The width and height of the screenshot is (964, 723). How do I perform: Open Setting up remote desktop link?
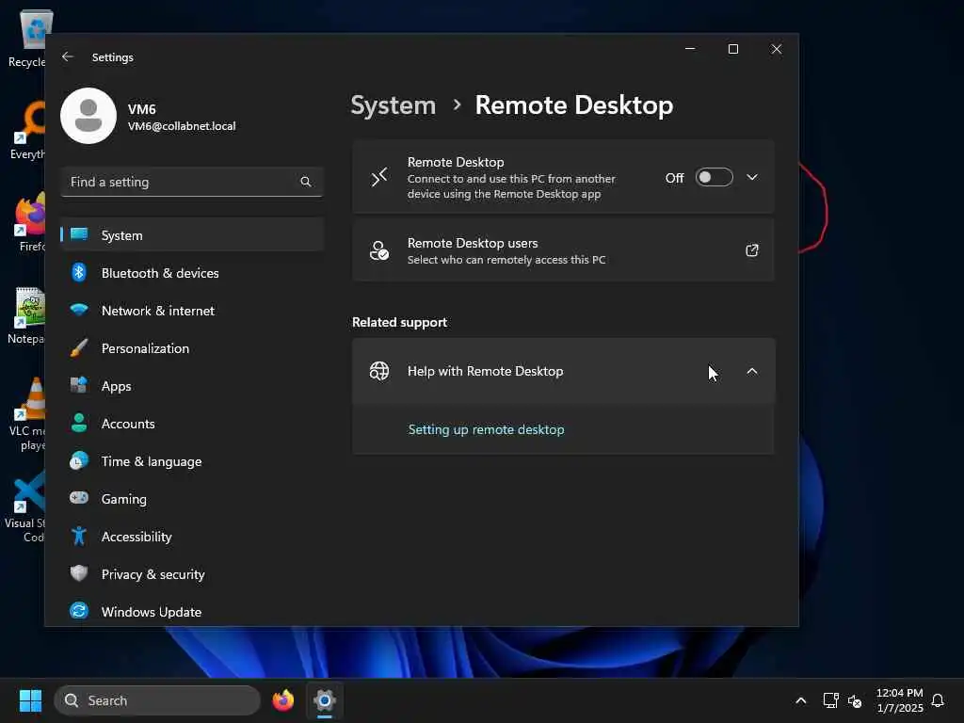coord(486,429)
